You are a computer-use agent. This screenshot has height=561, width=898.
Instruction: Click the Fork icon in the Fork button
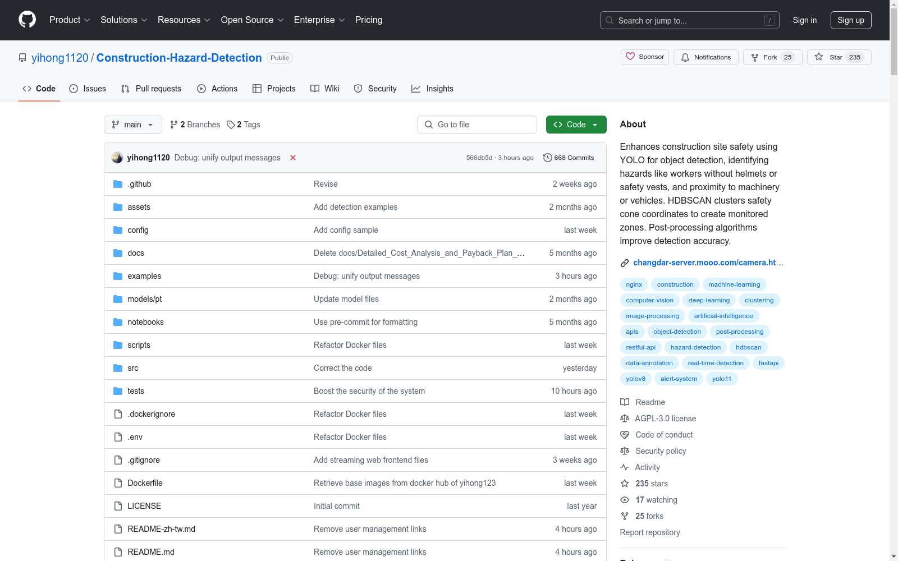point(755,57)
